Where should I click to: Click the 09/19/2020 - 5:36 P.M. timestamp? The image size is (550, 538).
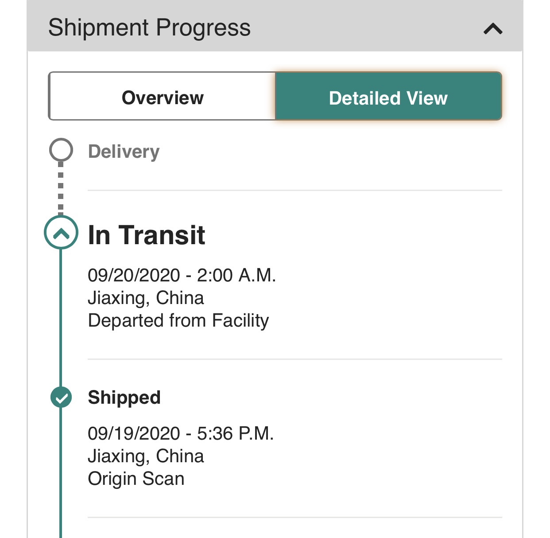pyautogui.click(x=181, y=433)
